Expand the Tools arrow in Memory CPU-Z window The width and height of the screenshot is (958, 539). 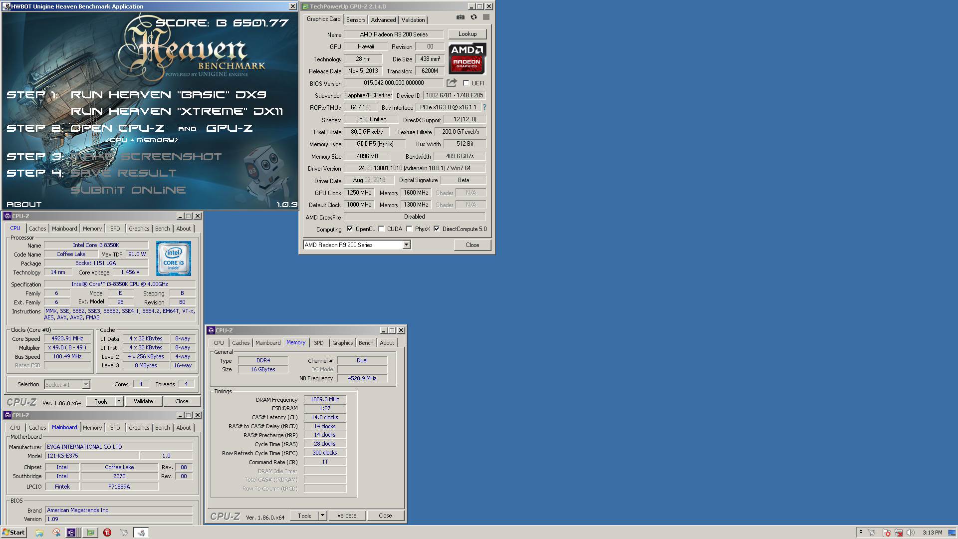(x=322, y=516)
